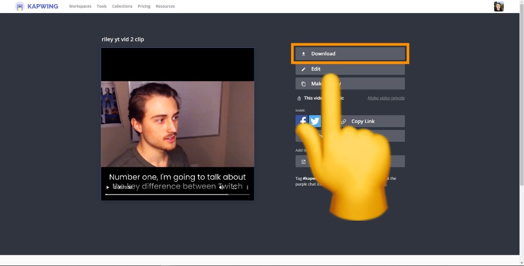Mute the video with speaker icon
The height and width of the screenshot is (266, 524).
(x=221, y=188)
